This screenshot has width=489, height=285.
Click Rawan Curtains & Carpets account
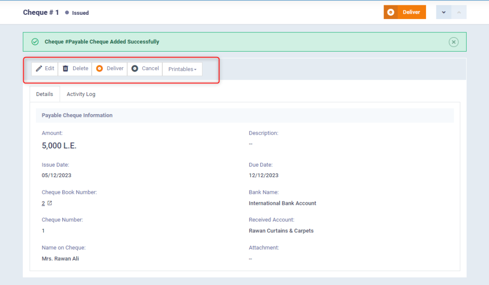[281, 231]
